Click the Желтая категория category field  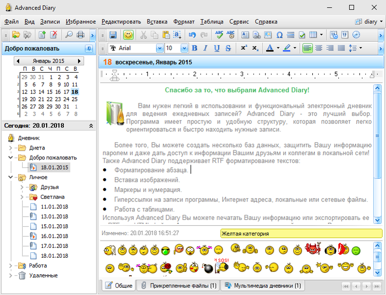(x=300, y=234)
